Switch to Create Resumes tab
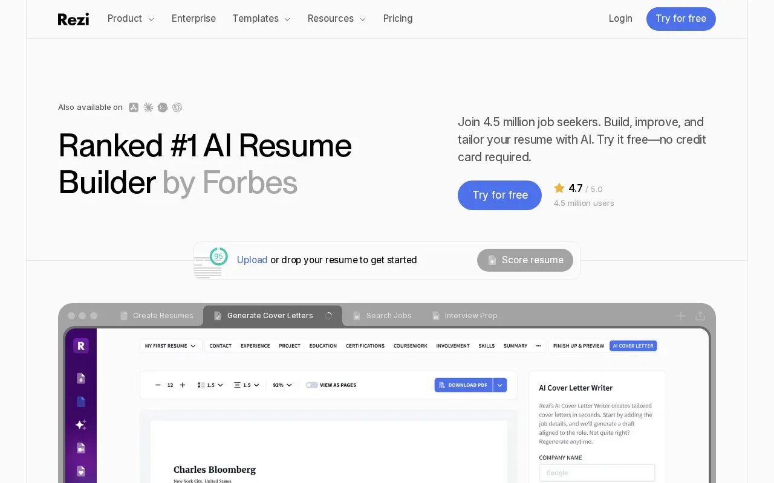This screenshot has width=774, height=483. pos(157,316)
